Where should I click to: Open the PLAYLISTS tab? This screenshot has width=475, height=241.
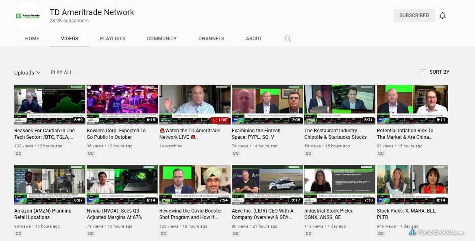coord(113,39)
